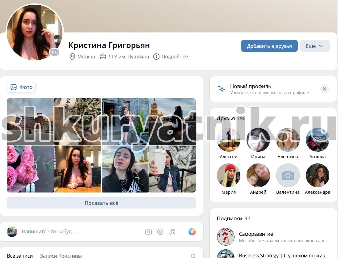
Task: Open friend Анжела's avatar
Action: pyautogui.click(x=318, y=140)
